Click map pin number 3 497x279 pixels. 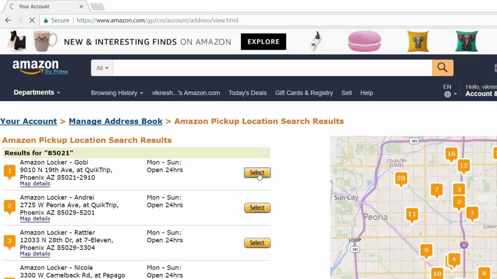459,190
